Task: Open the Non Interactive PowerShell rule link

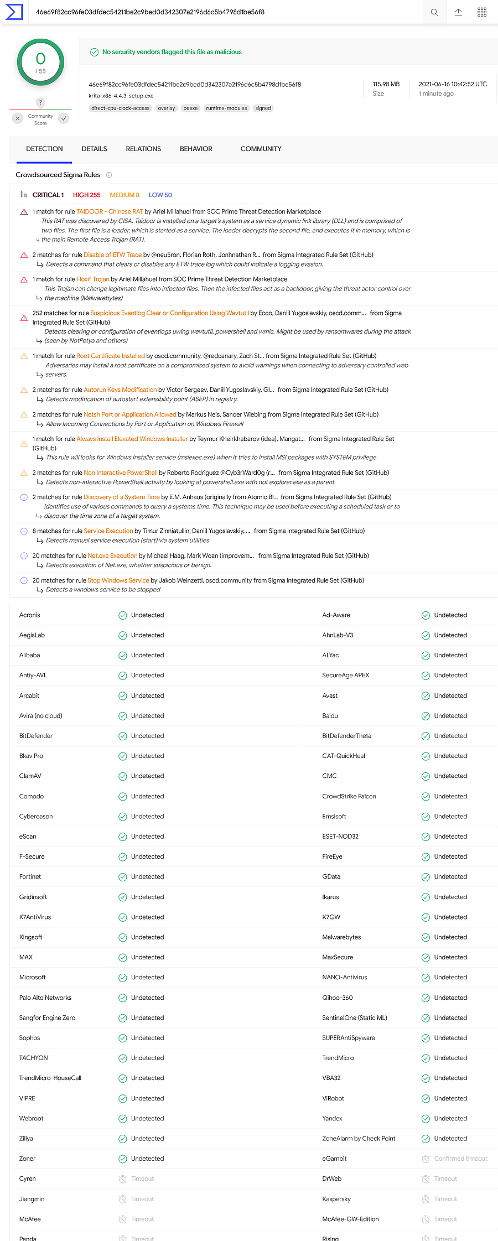Action: click(x=121, y=473)
